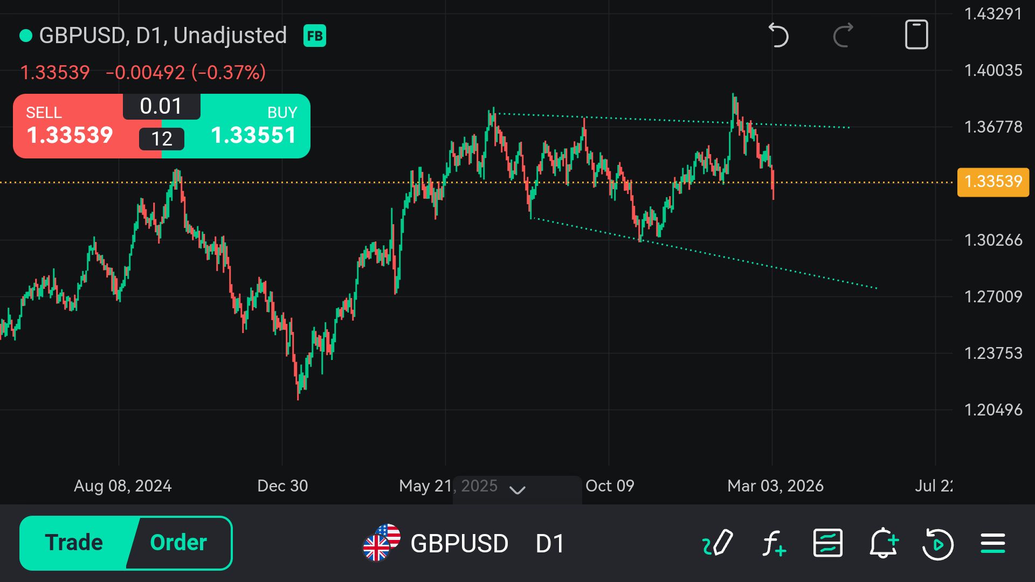
Task: Start chart replay playback icon
Action: (938, 544)
